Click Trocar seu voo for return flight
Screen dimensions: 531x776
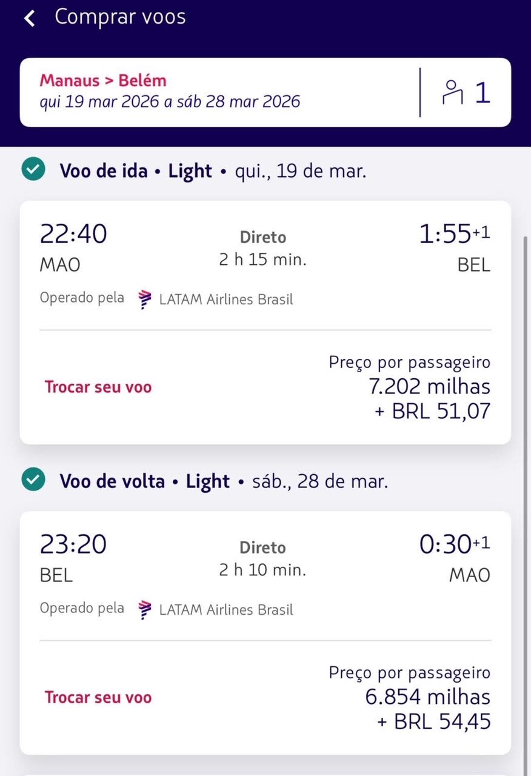pyautogui.click(x=98, y=697)
